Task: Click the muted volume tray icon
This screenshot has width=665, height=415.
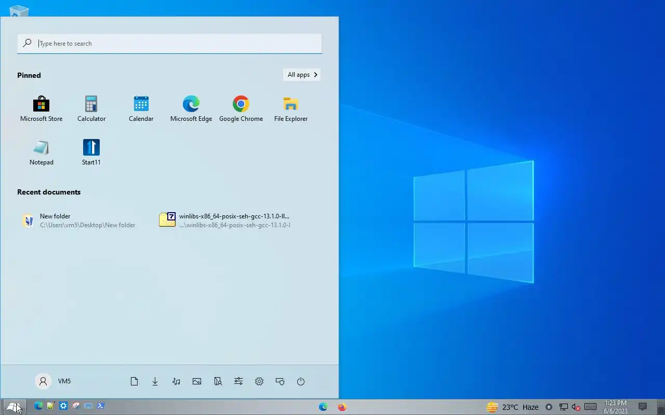Action: pyautogui.click(x=576, y=407)
